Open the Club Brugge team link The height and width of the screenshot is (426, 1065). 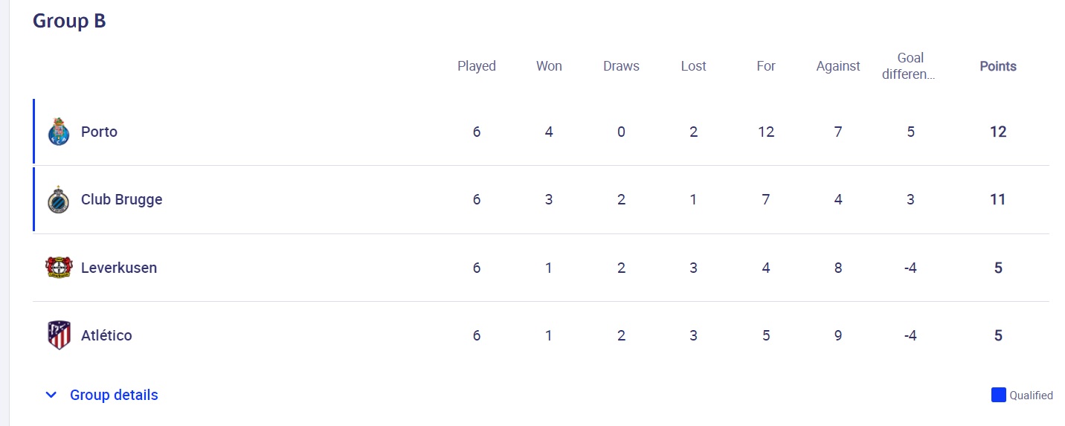tap(121, 199)
